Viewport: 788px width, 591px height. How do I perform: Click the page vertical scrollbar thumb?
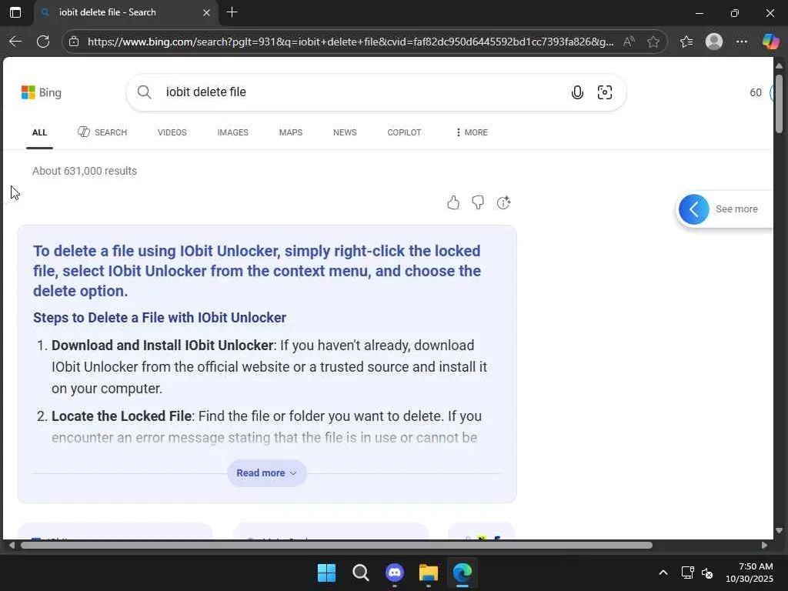pyautogui.click(x=779, y=103)
